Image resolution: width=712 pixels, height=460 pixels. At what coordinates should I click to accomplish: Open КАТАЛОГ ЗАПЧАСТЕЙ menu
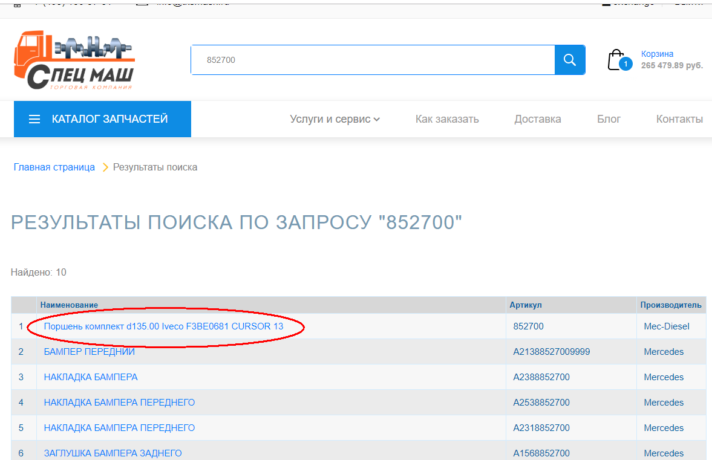[x=102, y=119]
